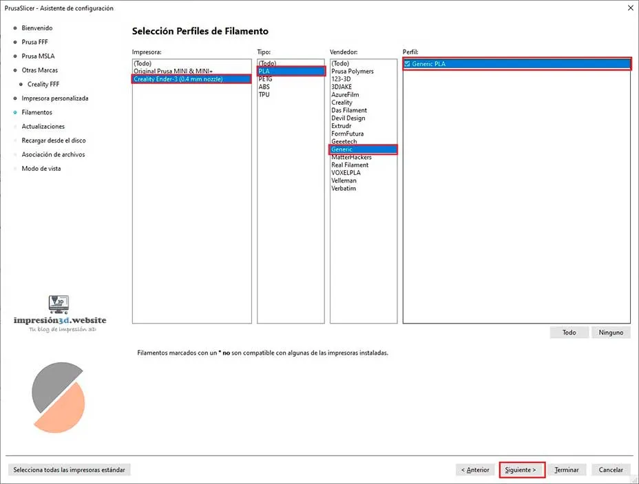Open the Otras Marcas wizard page
The image size is (639, 484).
pyautogui.click(x=39, y=70)
